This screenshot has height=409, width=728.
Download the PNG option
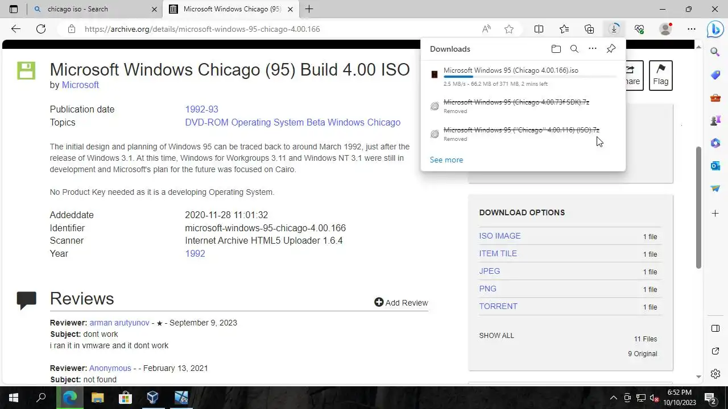488,289
